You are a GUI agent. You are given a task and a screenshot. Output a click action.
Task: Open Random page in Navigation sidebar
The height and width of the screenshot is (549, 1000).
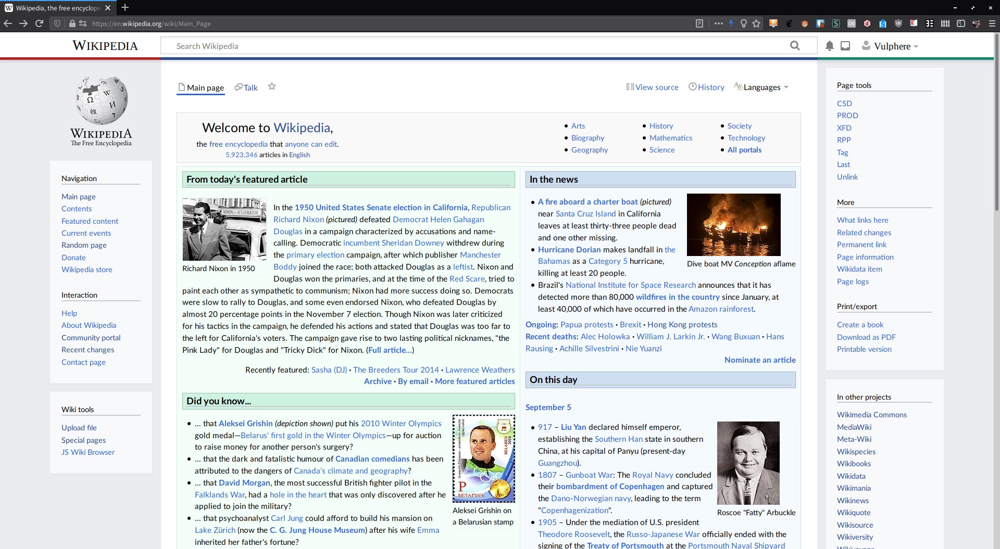pos(84,245)
